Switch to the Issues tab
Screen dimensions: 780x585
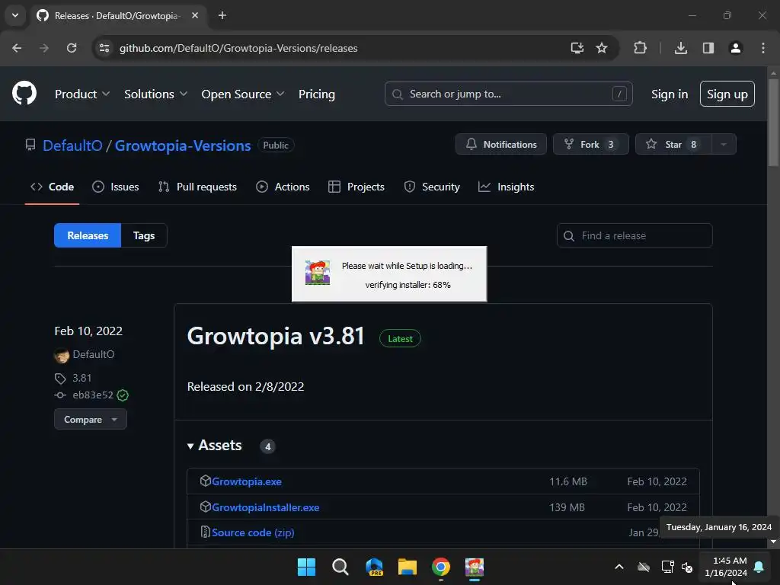116,187
